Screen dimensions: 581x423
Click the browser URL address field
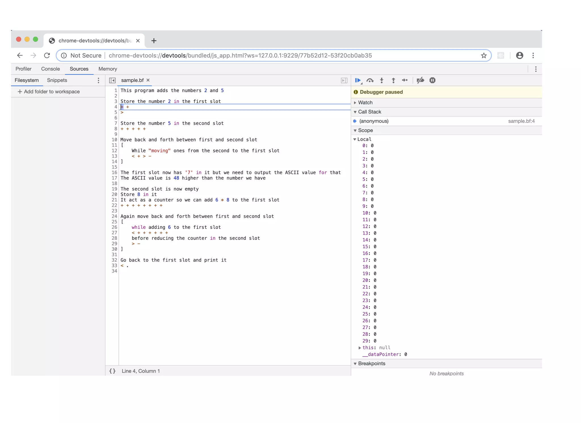(240, 56)
